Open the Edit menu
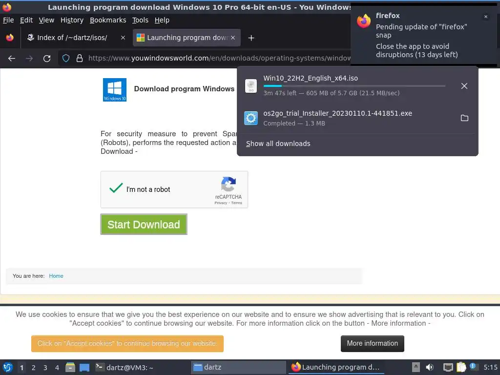 [26, 20]
